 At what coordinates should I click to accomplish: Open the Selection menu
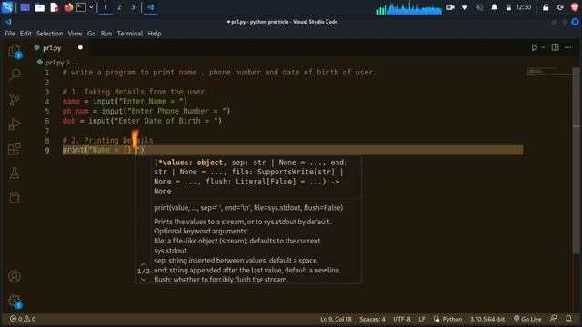pos(49,34)
